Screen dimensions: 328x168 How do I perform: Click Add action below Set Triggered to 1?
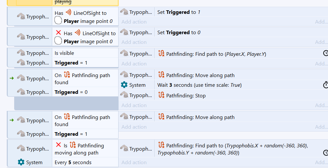[x=134, y=22]
